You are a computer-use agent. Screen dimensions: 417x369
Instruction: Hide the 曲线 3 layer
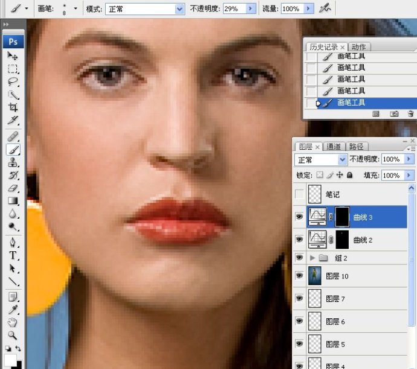coord(299,217)
